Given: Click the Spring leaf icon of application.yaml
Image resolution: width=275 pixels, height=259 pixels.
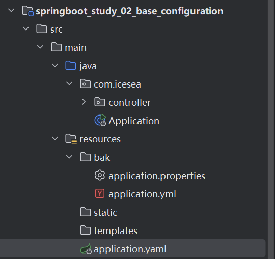Looking at the screenshot, I should [x=86, y=249].
